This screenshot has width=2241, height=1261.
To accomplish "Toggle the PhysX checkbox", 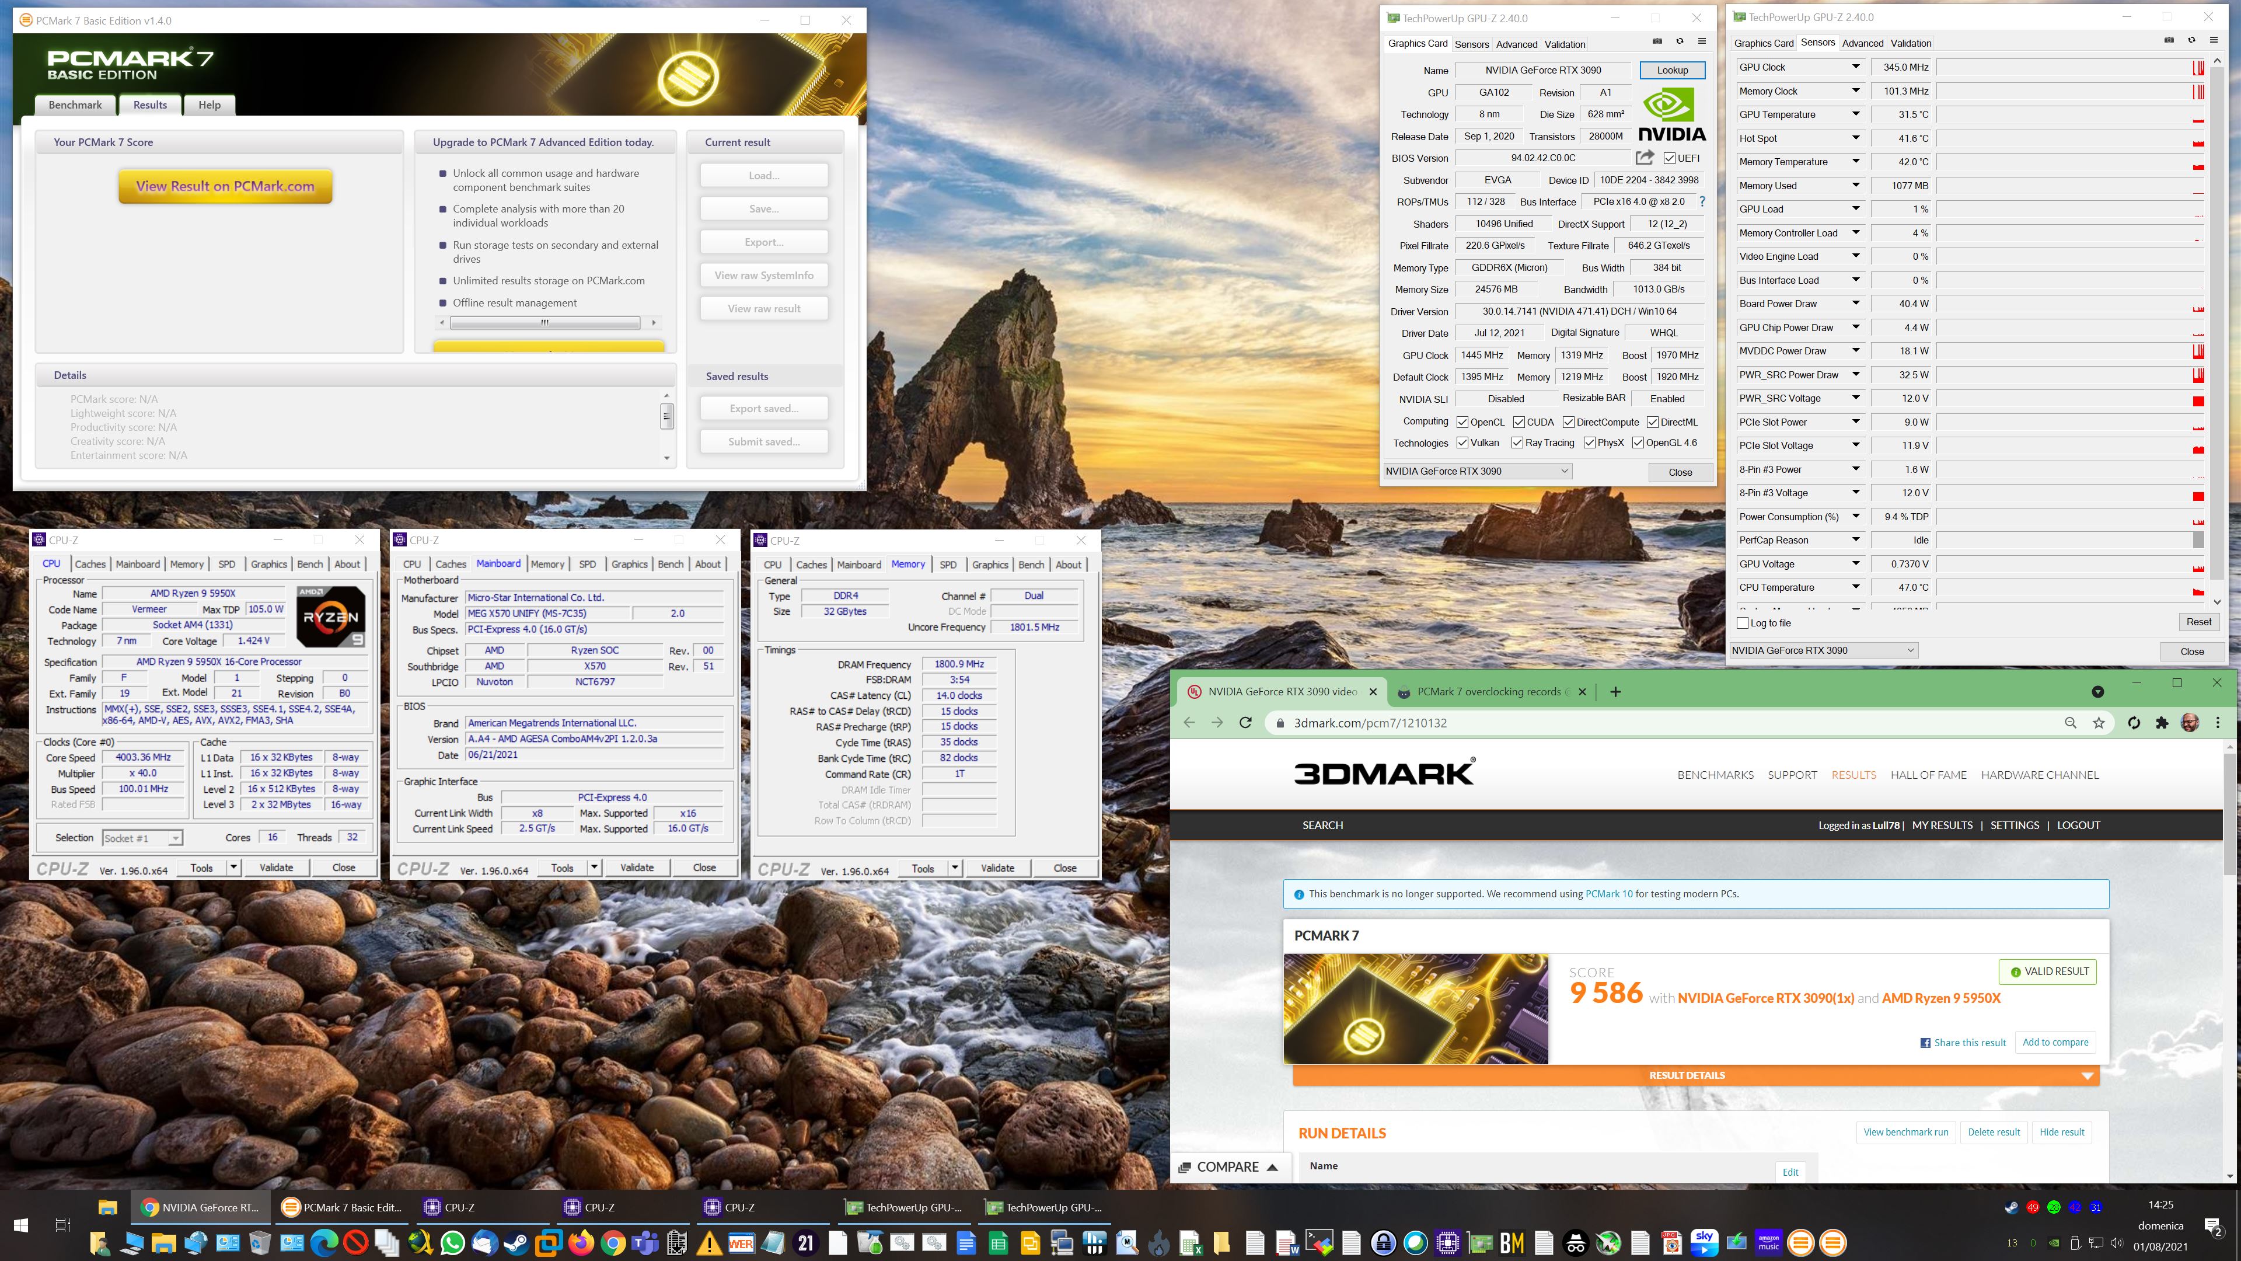I will [1589, 442].
